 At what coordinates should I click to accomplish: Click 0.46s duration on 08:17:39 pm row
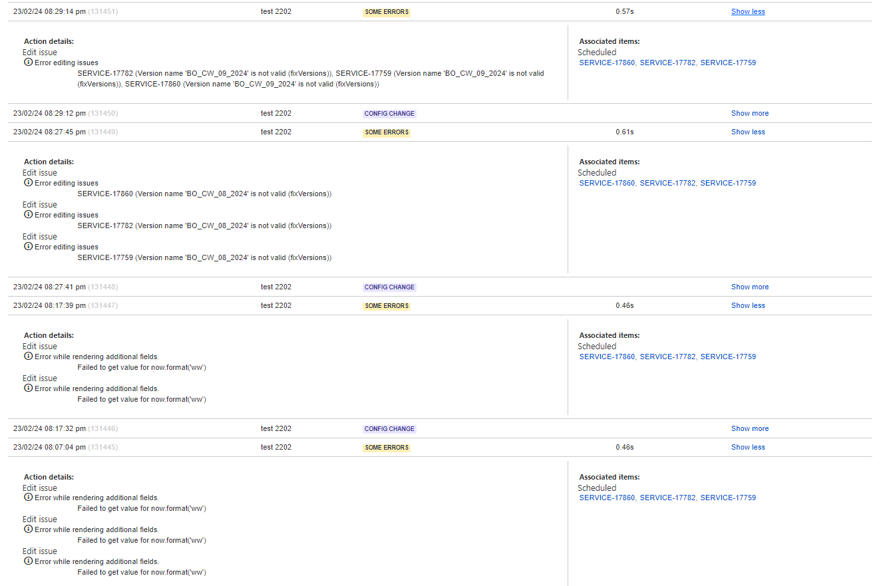625,306
